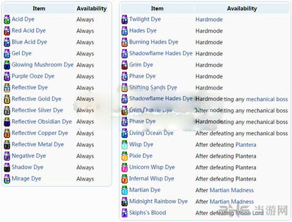Click the Availability header of the right table

(x=242, y=9)
